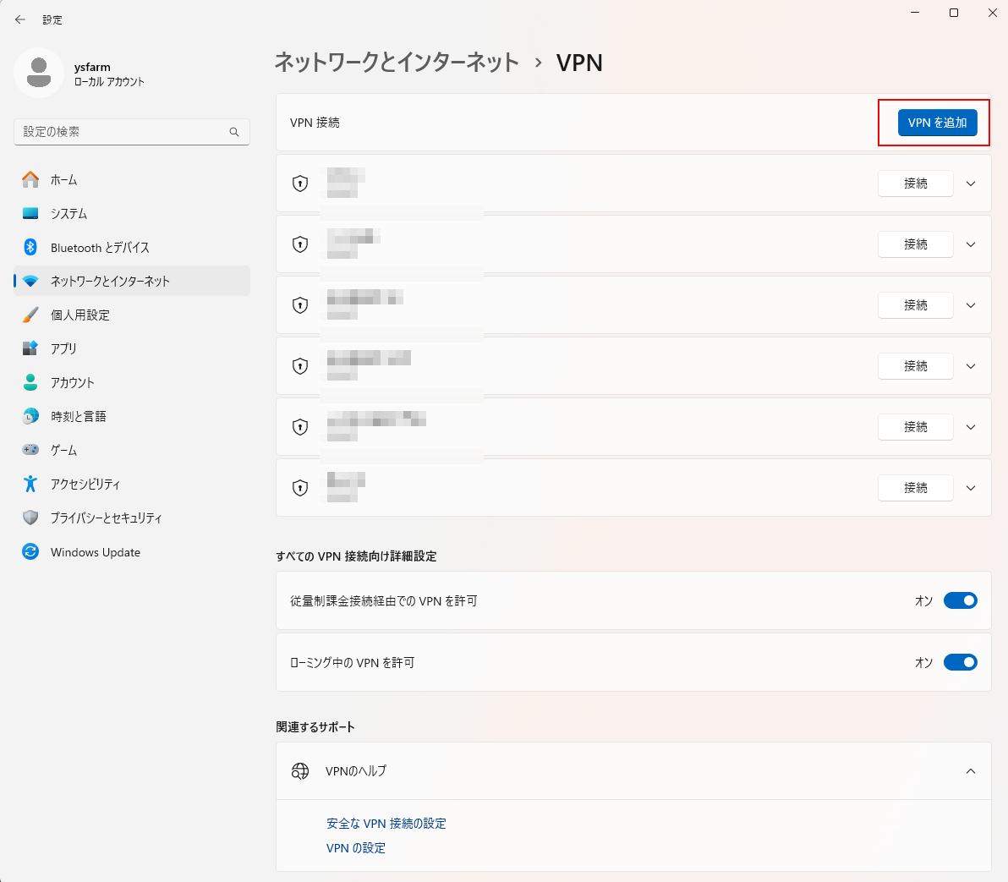Toggle 従量制課金接続経由での VPN を許可 switch
1008x882 pixels.
click(x=960, y=600)
